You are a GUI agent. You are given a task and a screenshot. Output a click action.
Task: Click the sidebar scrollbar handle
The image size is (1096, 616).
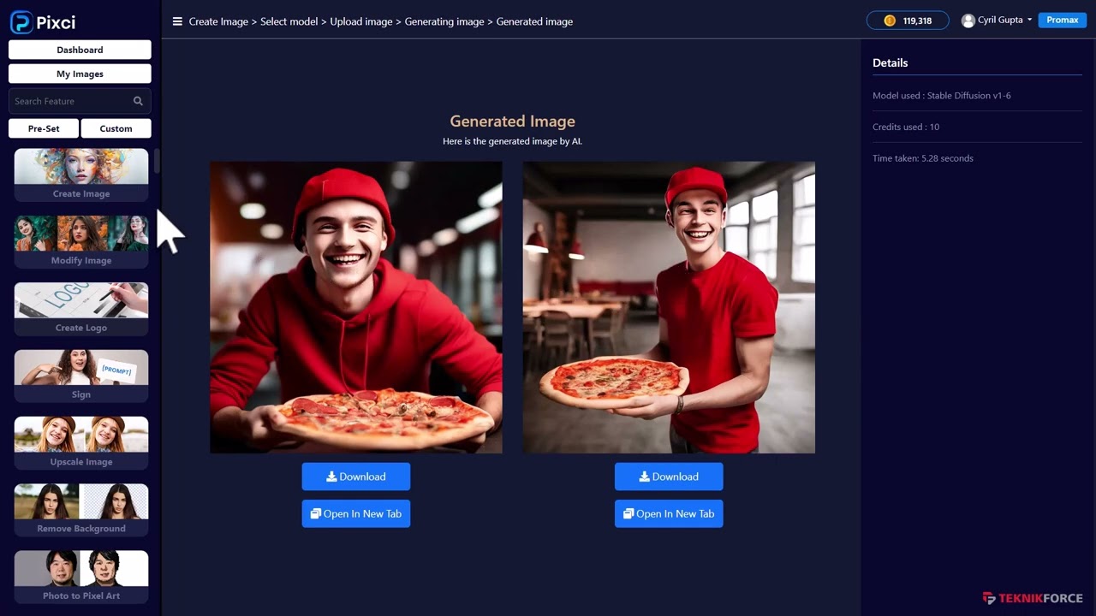pyautogui.click(x=157, y=160)
